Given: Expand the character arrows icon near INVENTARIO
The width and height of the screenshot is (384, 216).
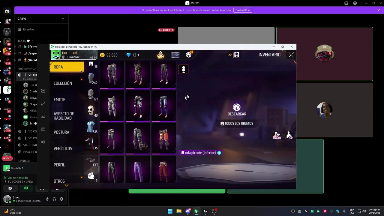Looking at the screenshot, I should pyautogui.click(x=234, y=55).
